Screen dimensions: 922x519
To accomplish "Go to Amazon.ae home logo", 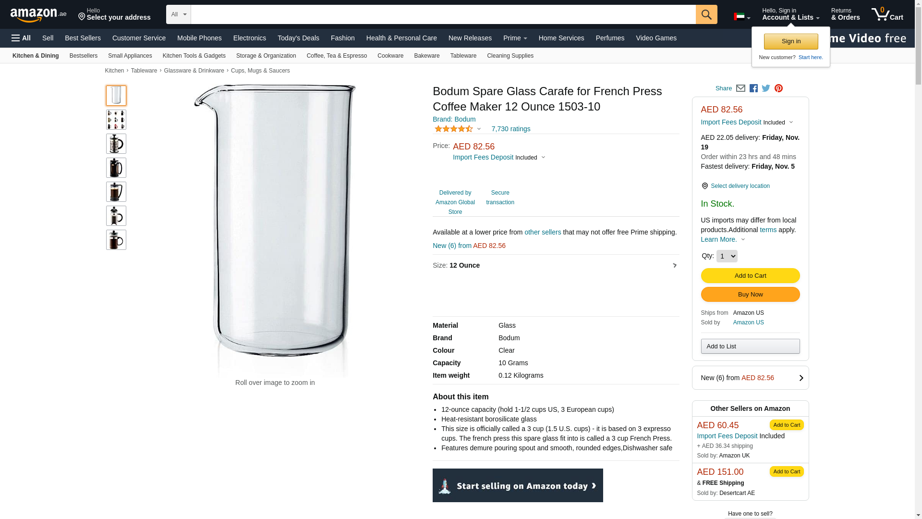I will [38, 15].
